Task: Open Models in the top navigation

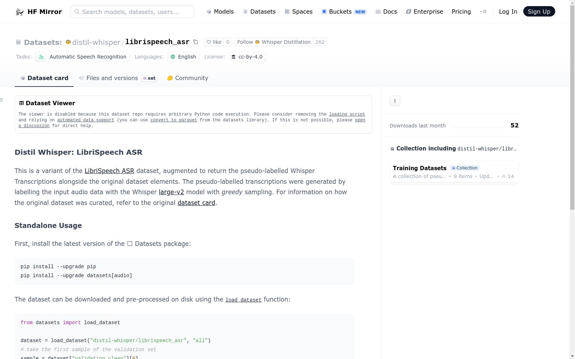Action: pos(220,11)
